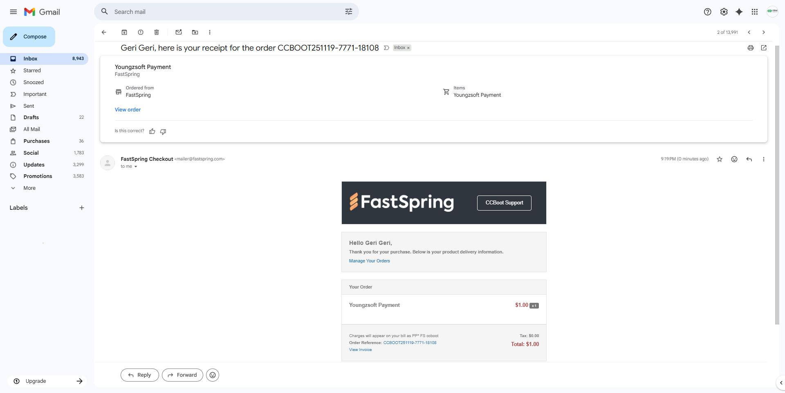Open the Gmail main menu
This screenshot has height=393, width=785.
13,12
